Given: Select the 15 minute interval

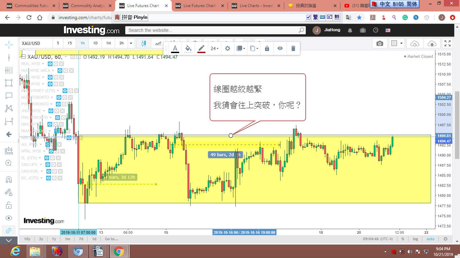Looking at the screenshot, I should 70,43.
